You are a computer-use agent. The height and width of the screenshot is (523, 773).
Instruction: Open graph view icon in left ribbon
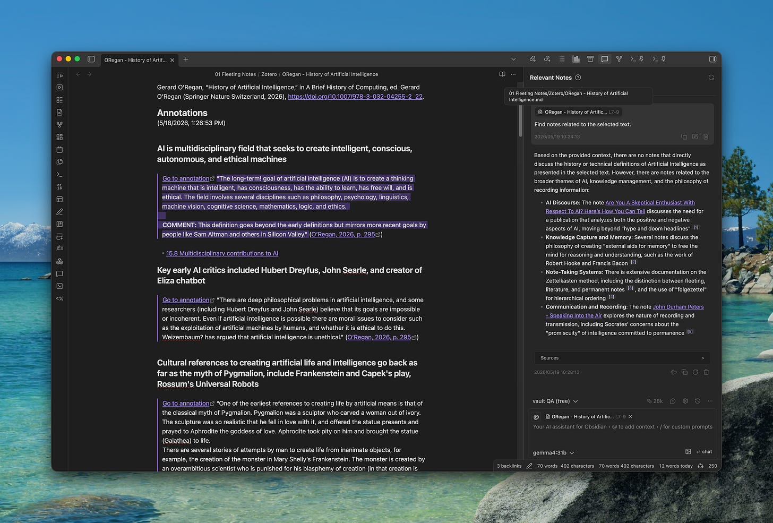(59, 125)
